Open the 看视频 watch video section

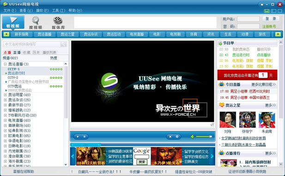point(13,22)
